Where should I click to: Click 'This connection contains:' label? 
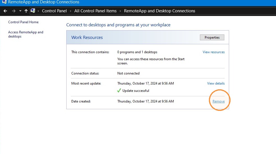pos(90,52)
